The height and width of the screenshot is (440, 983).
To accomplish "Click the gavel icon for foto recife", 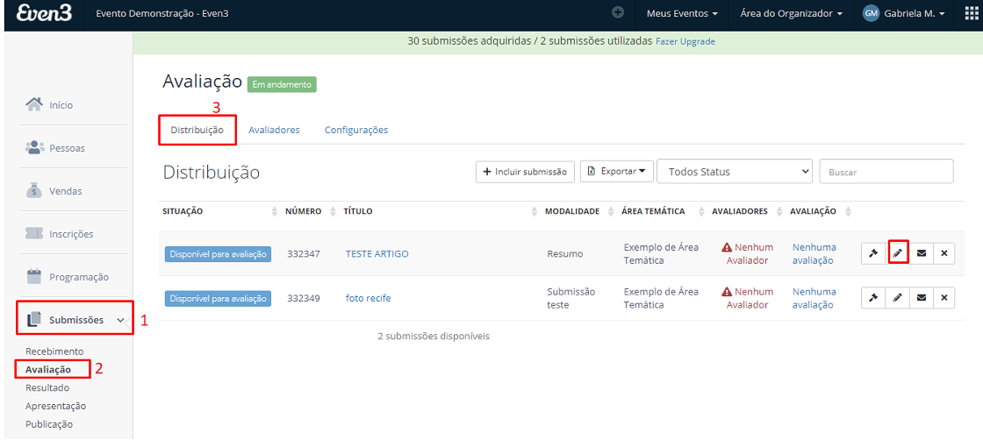I will (x=872, y=298).
